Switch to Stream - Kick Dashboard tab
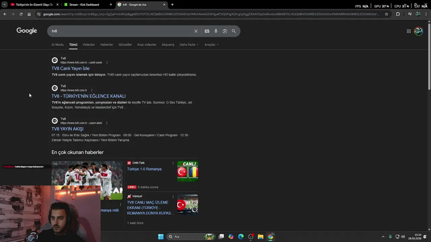431x242 pixels. 89,5
